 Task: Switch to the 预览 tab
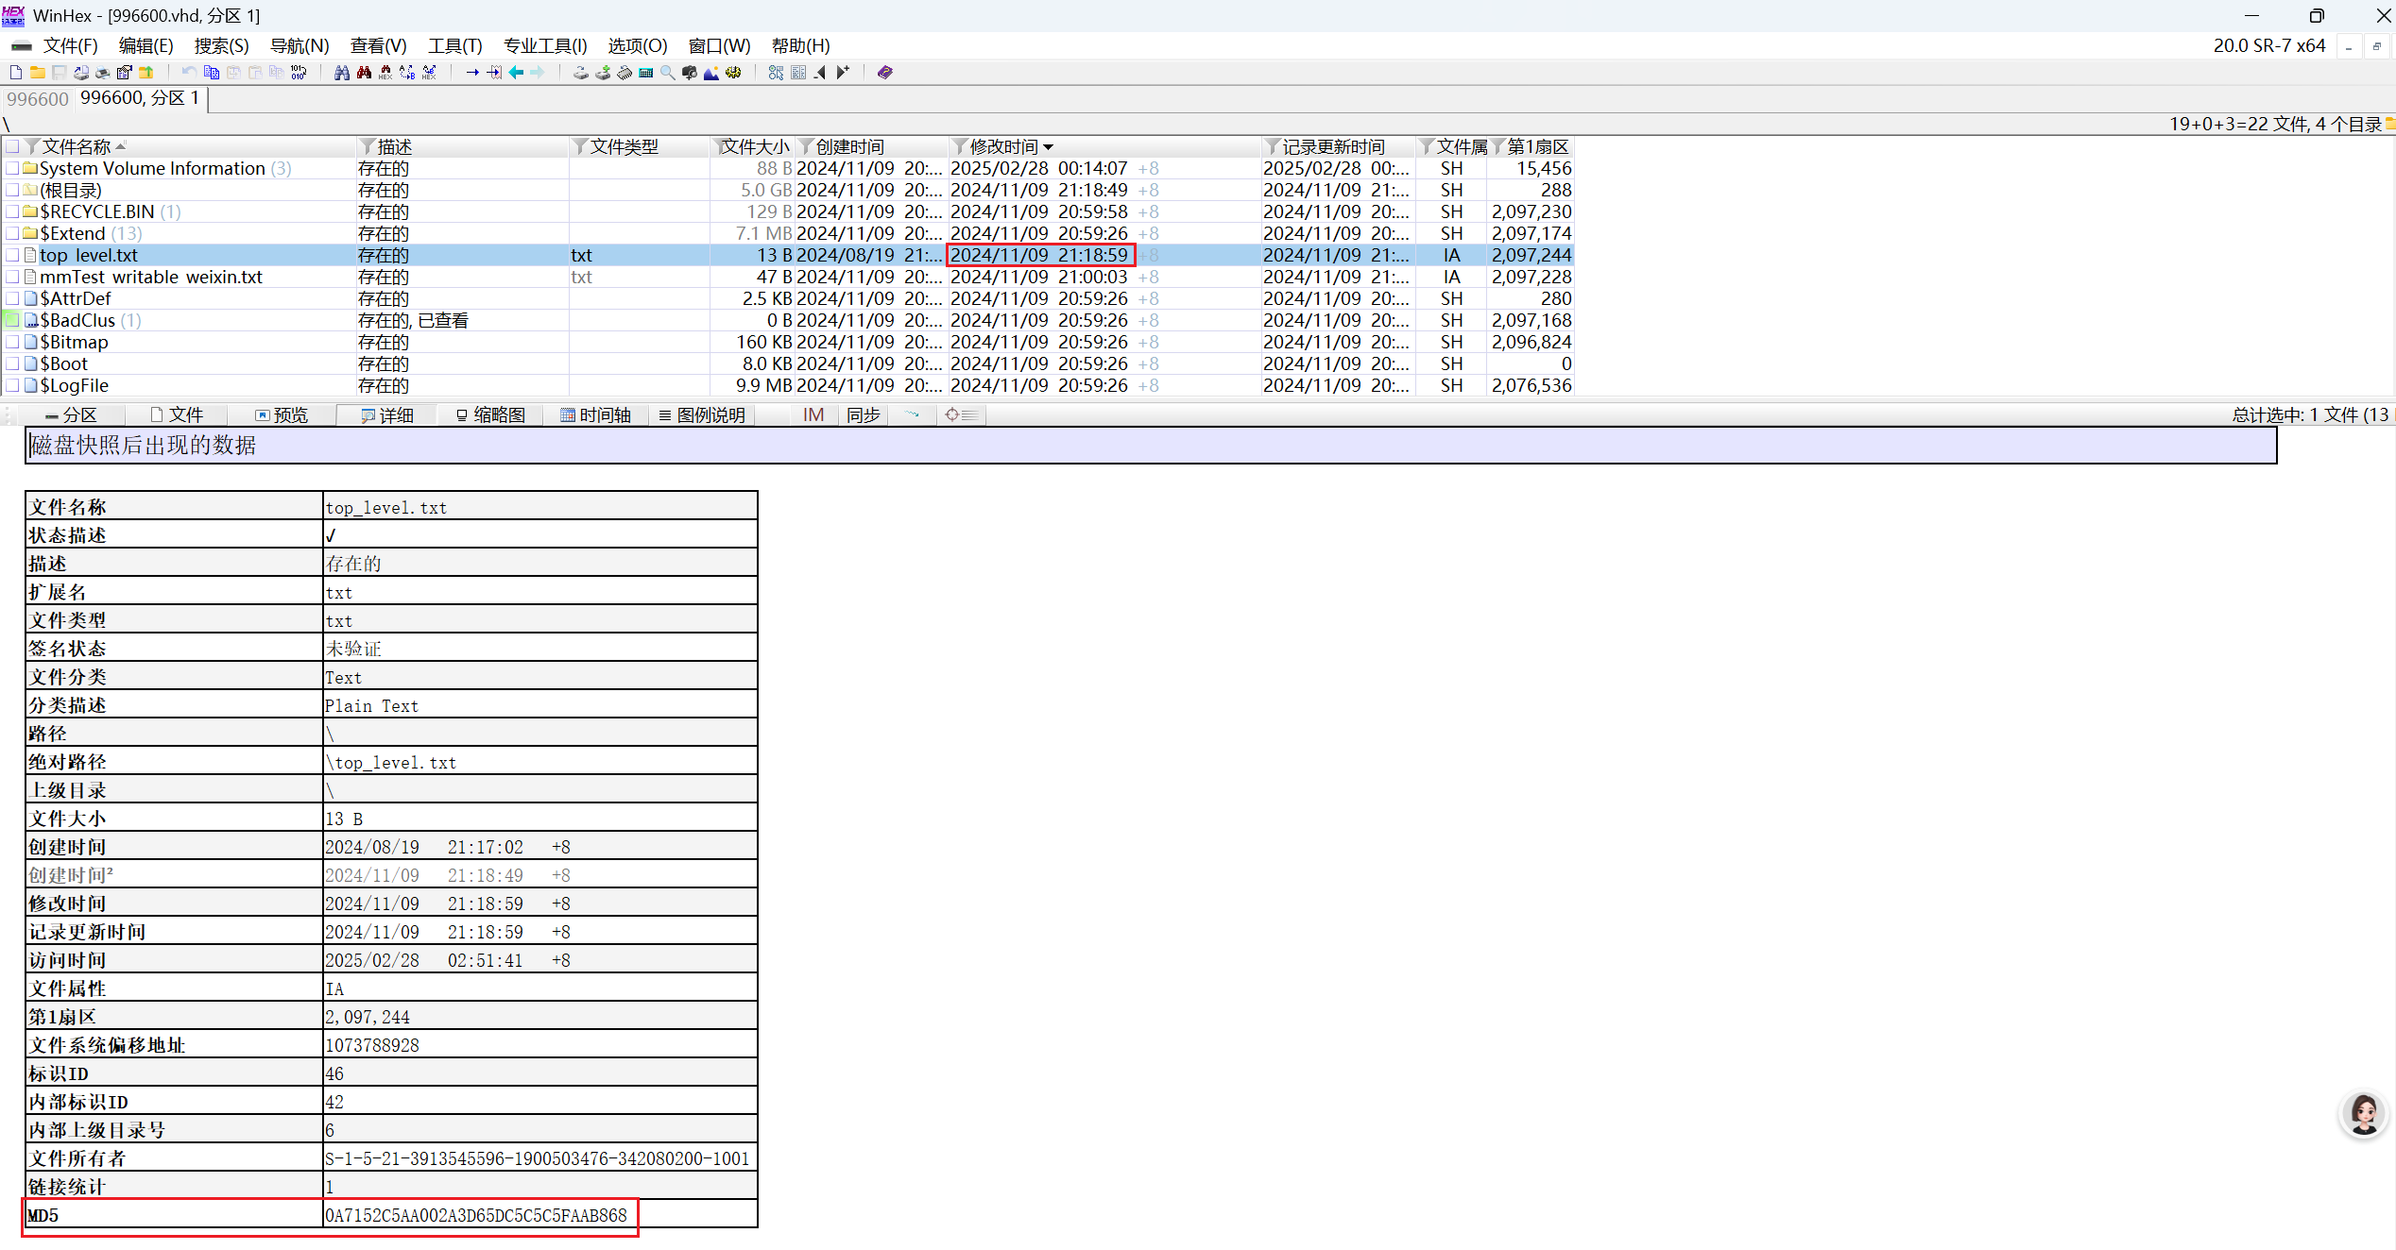[x=282, y=415]
